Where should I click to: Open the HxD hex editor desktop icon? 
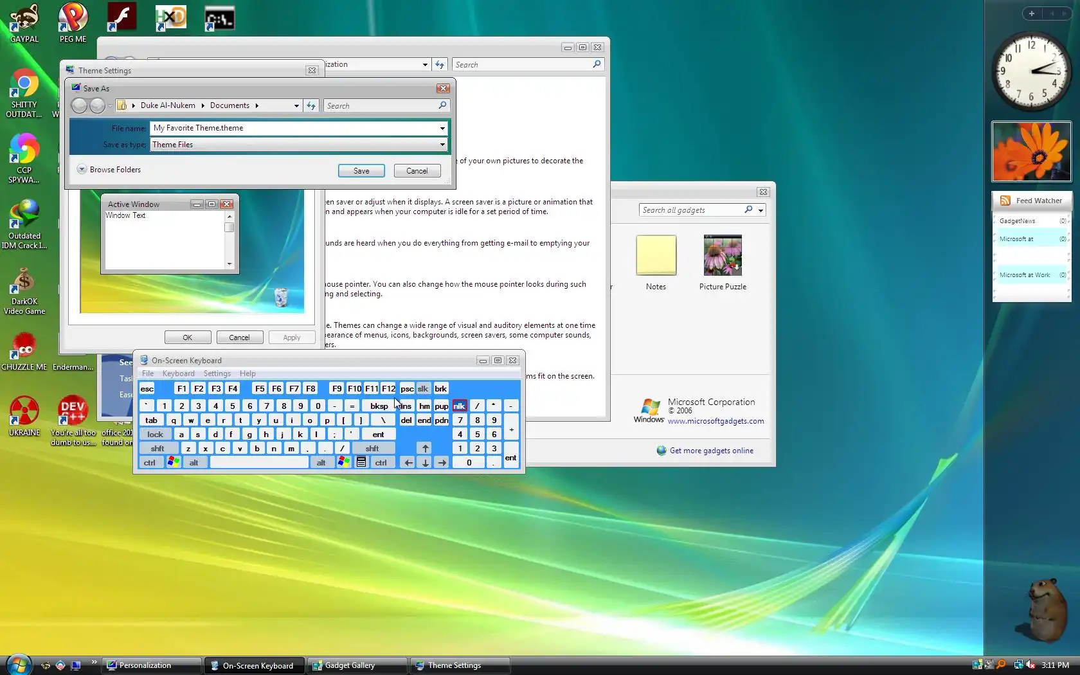(x=170, y=17)
